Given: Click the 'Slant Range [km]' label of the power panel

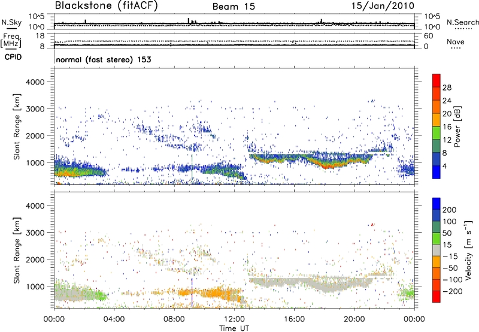Looking at the screenshot, I should point(17,126).
